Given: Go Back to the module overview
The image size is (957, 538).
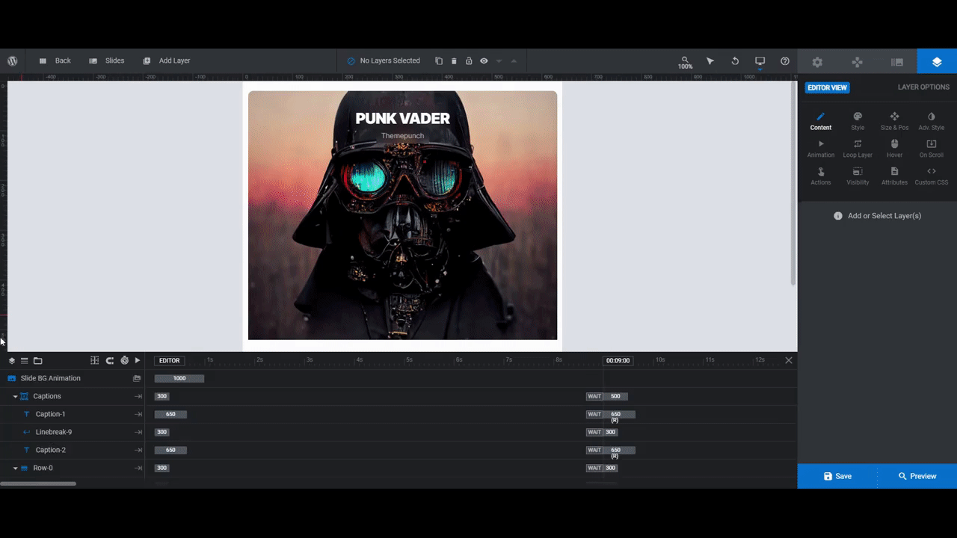Looking at the screenshot, I should [55, 61].
